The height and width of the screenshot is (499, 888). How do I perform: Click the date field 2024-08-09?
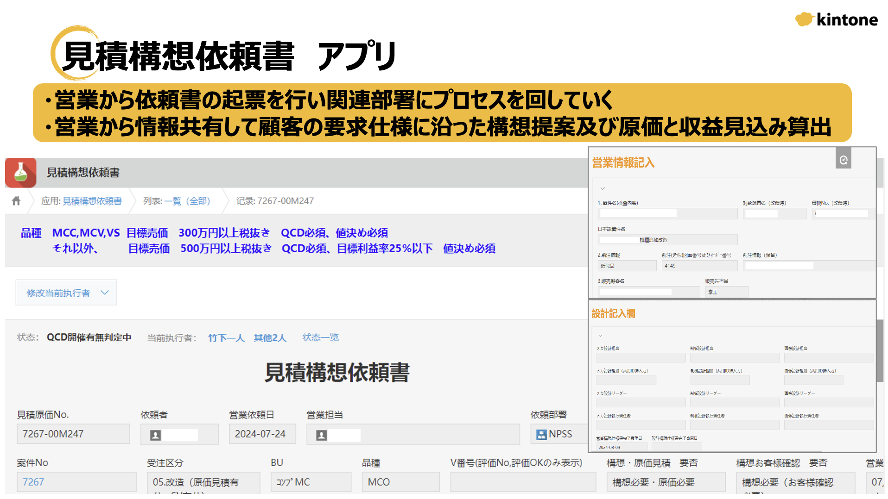(x=622, y=447)
